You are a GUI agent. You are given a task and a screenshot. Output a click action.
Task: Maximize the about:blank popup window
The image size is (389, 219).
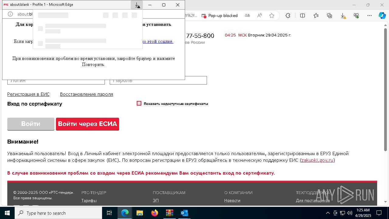tap(164, 5)
